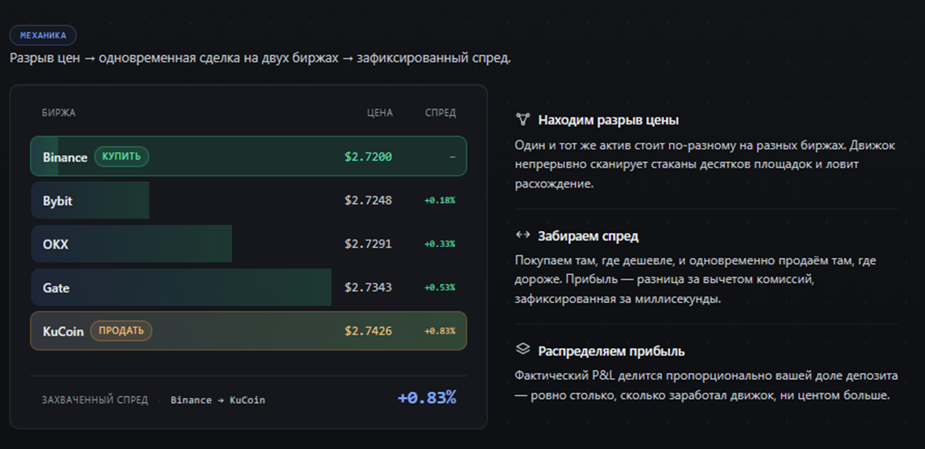Click the +0.18% spread for Bybit

point(440,200)
